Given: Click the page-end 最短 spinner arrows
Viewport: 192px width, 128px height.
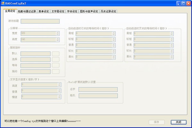Looking at the screenshot, I should (172, 34).
